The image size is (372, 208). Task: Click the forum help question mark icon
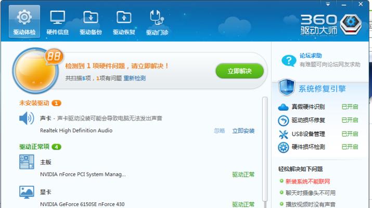point(289,61)
